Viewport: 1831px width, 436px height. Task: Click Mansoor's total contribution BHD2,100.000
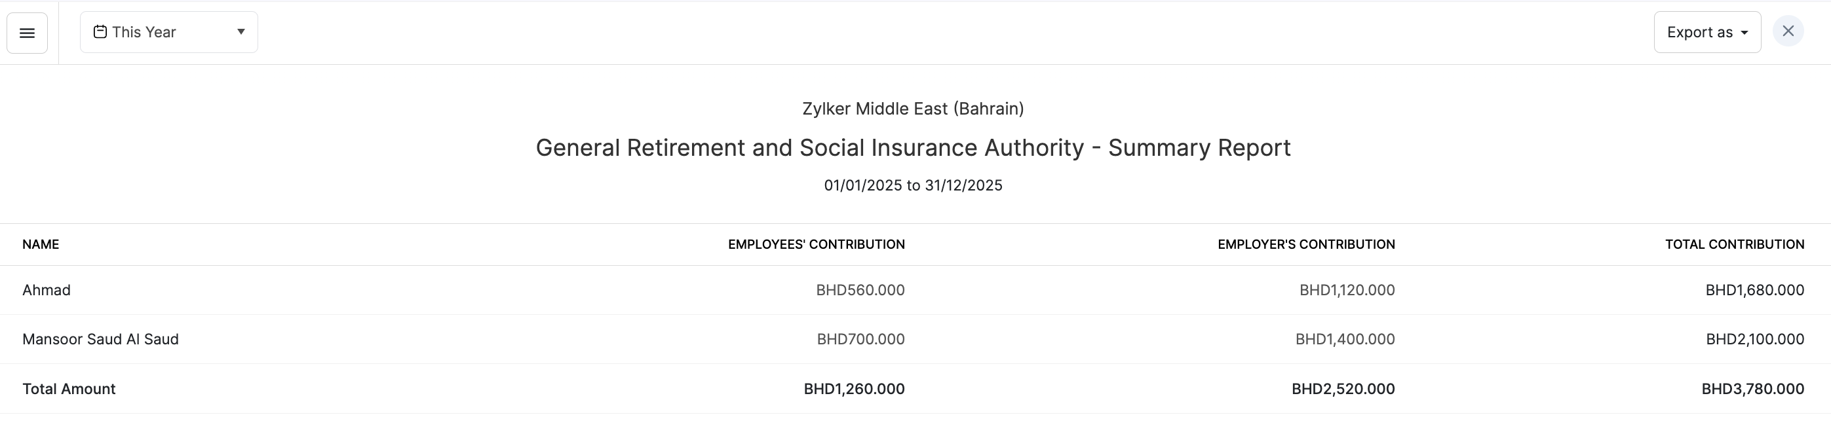1755,339
